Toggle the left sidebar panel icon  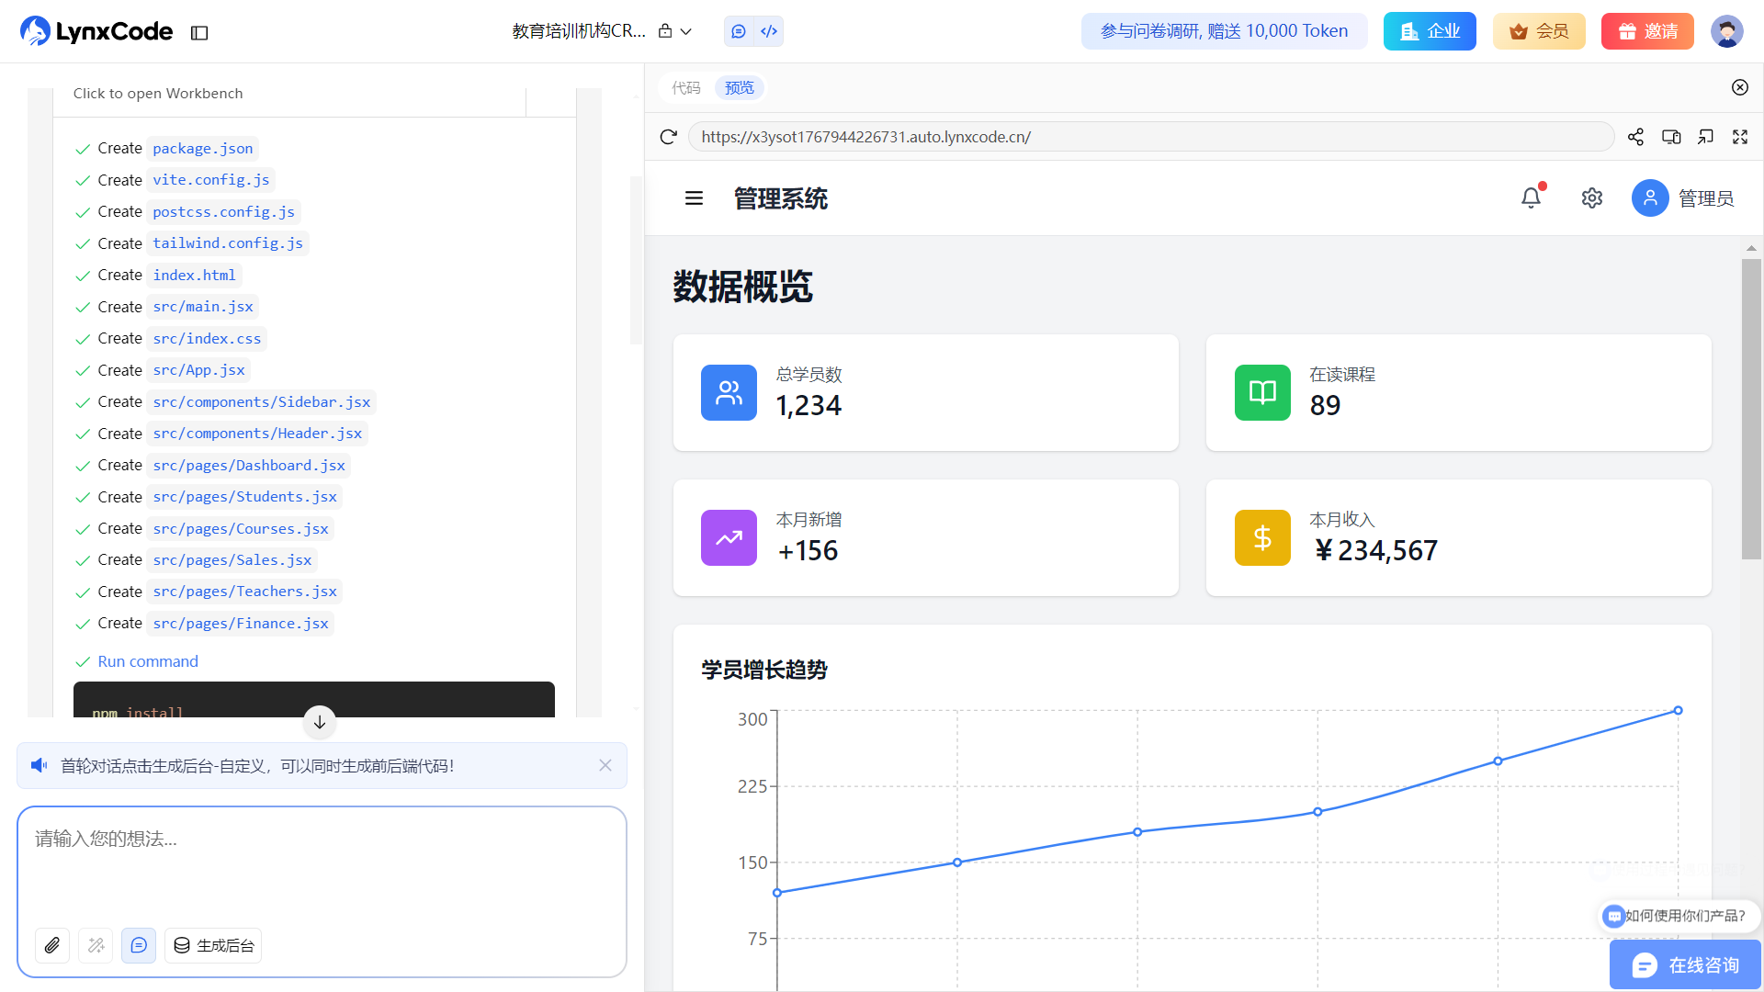coord(199,33)
